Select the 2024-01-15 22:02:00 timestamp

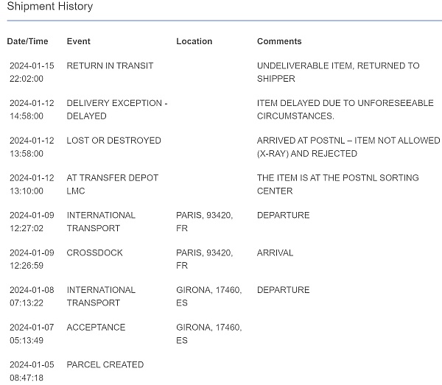click(x=27, y=72)
